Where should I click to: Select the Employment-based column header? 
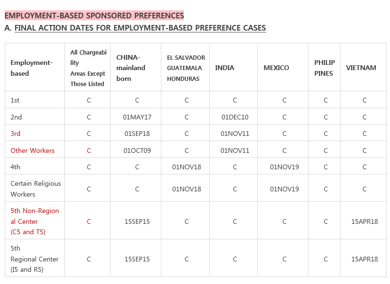click(x=32, y=68)
